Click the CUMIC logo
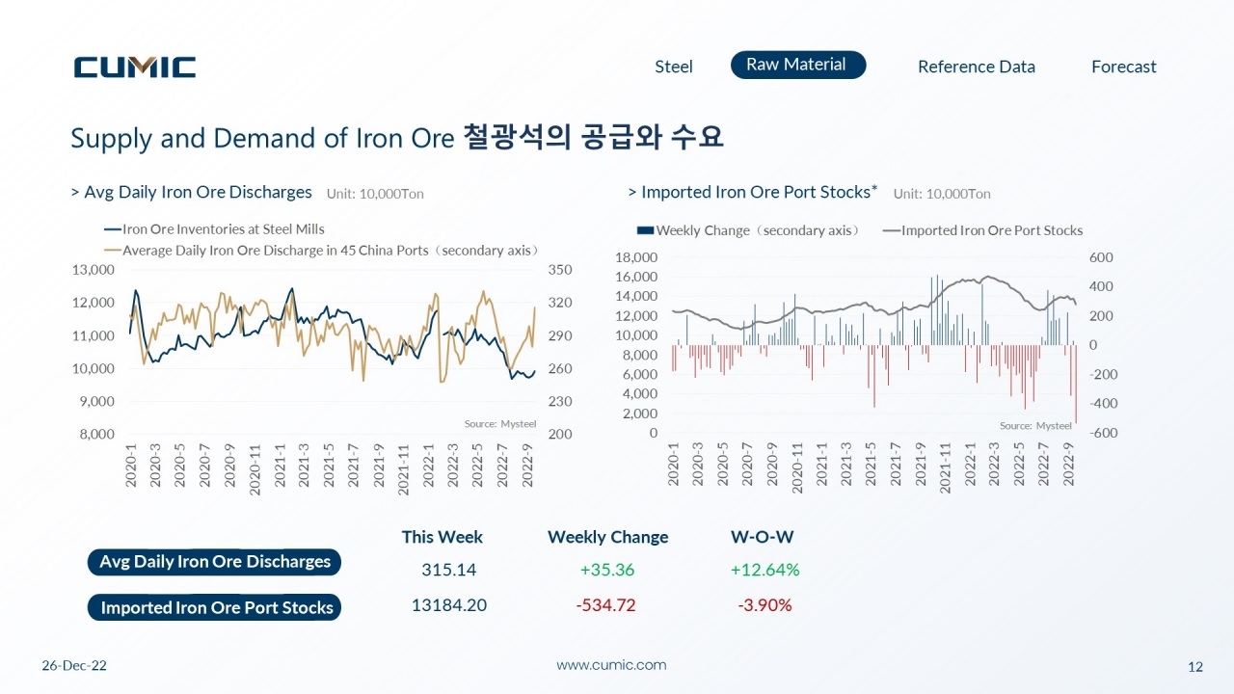The image size is (1234, 694). (x=135, y=67)
